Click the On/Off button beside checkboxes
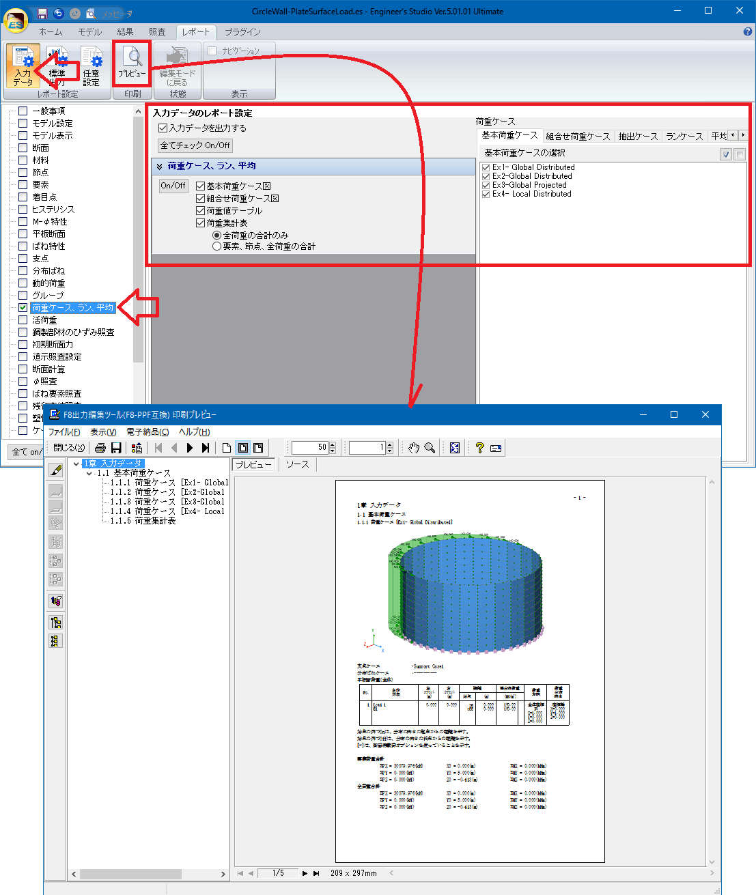The height and width of the screenshot is (895, 756). click(173, 186)
